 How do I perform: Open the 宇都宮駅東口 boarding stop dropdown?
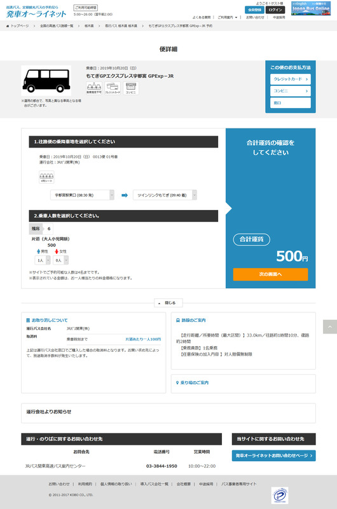82,195
